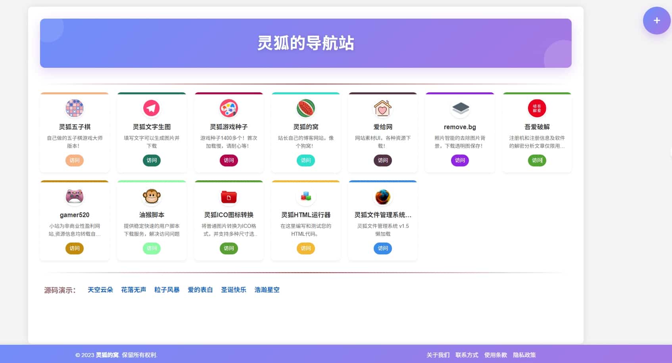The image size is (672, 363).
Task: Open 关于我们 in the footer
Action: point(438,355)
